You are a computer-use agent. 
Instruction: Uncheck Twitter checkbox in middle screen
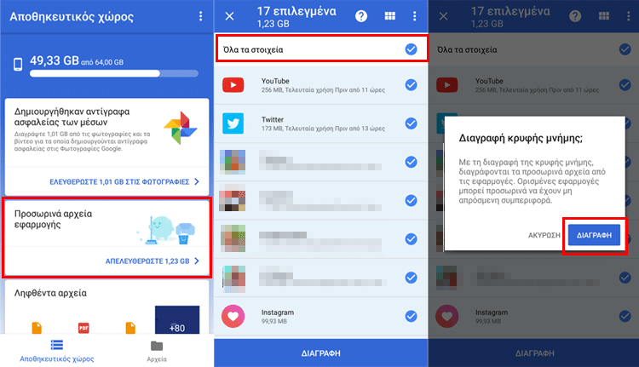[412, 123]
